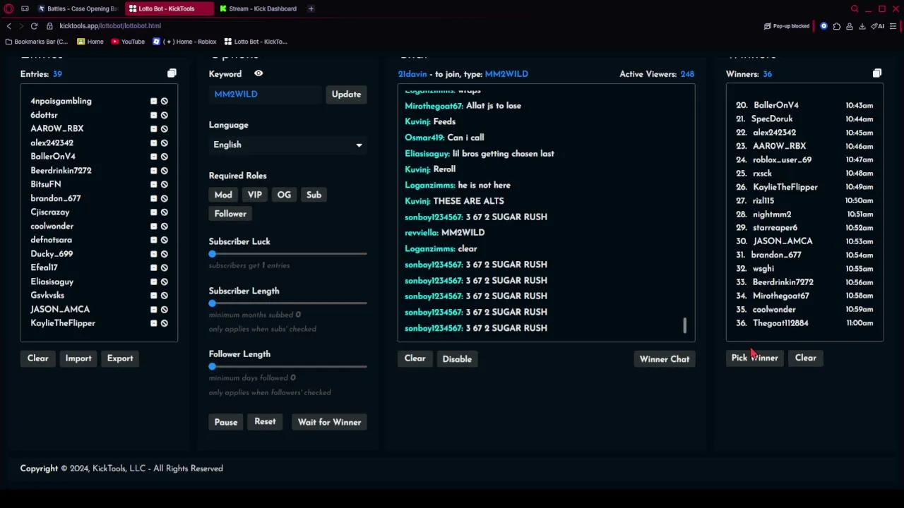904x508 pixels.
Task: Toggle the OG required role
Action: (284, 195)
